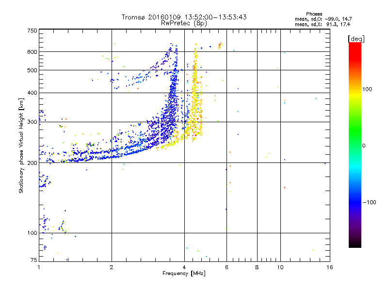Pick the black bottom of the colorbar

tap(355, 245)
